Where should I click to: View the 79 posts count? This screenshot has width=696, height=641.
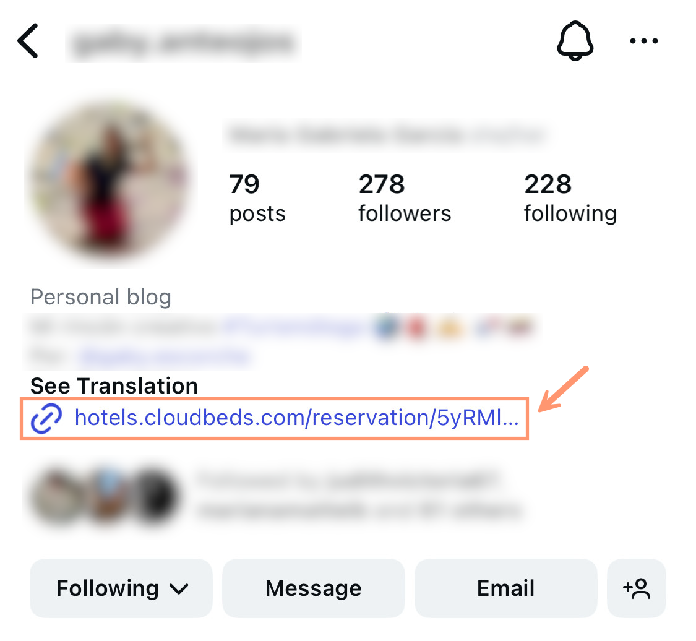[257, 198]
